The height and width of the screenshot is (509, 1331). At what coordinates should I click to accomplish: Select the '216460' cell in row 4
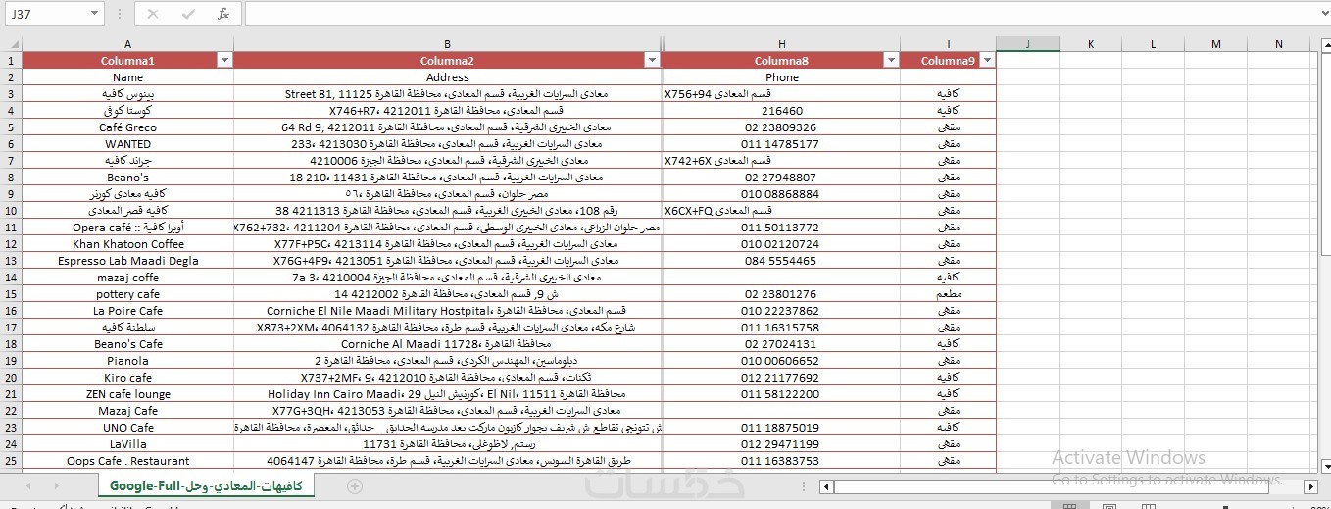tap(781, 111)
